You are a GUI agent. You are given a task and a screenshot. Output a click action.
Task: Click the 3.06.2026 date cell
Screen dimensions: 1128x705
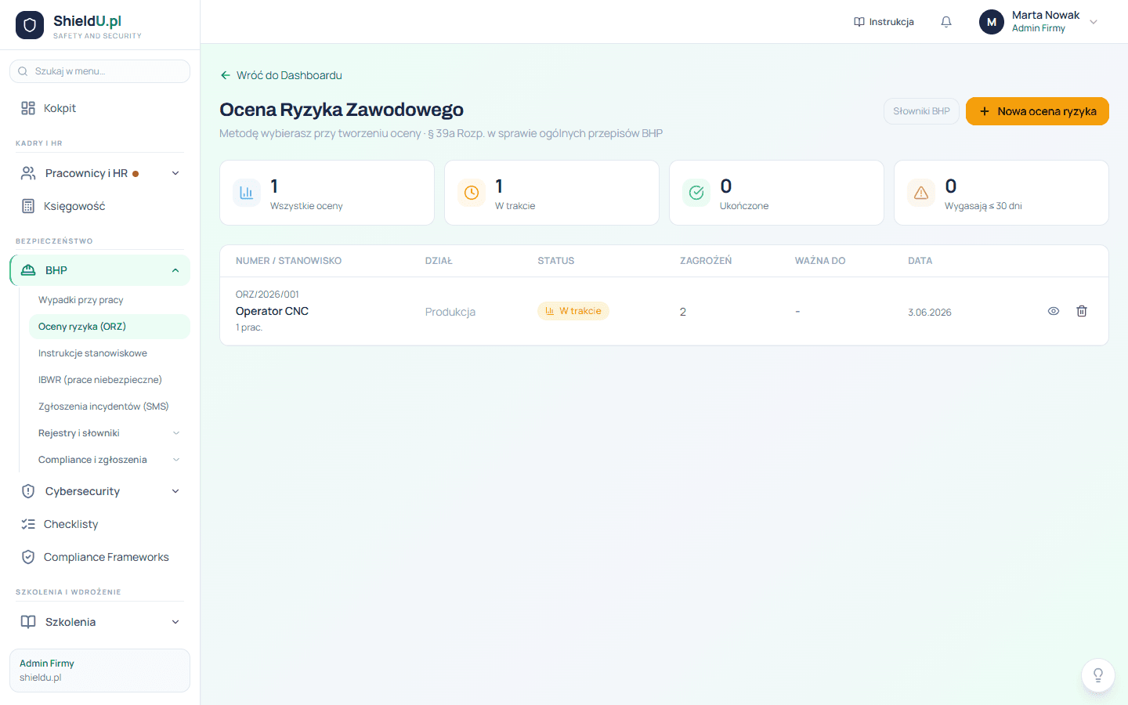930,313
